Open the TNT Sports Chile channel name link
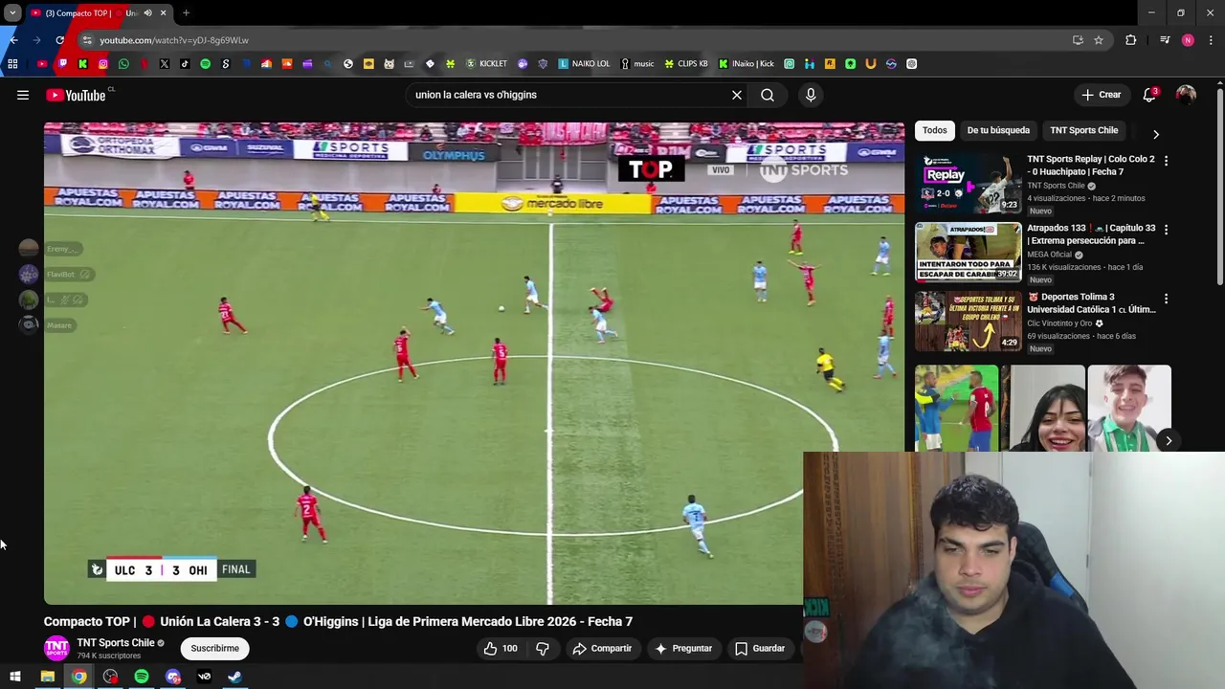The width and height of the screenshot is (1225, 689). tap(116, 643)
